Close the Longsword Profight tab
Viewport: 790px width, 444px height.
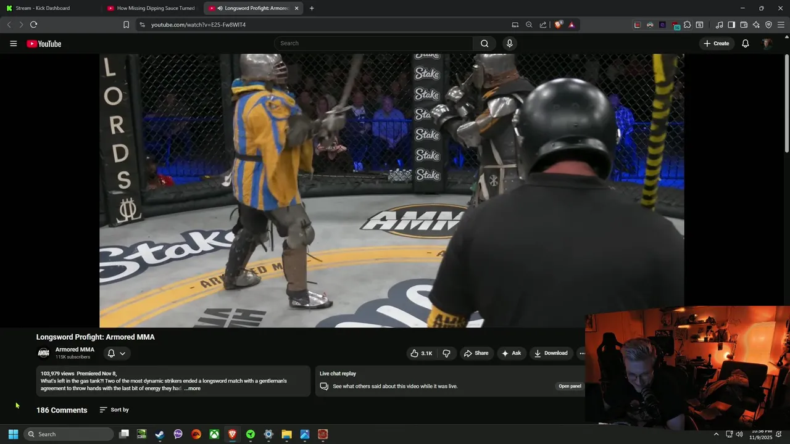click(296, 8)
